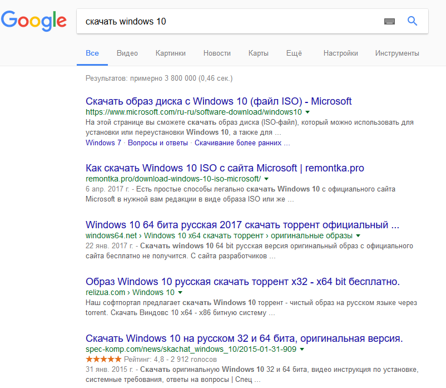Open the Новости tab

[217, 53]
